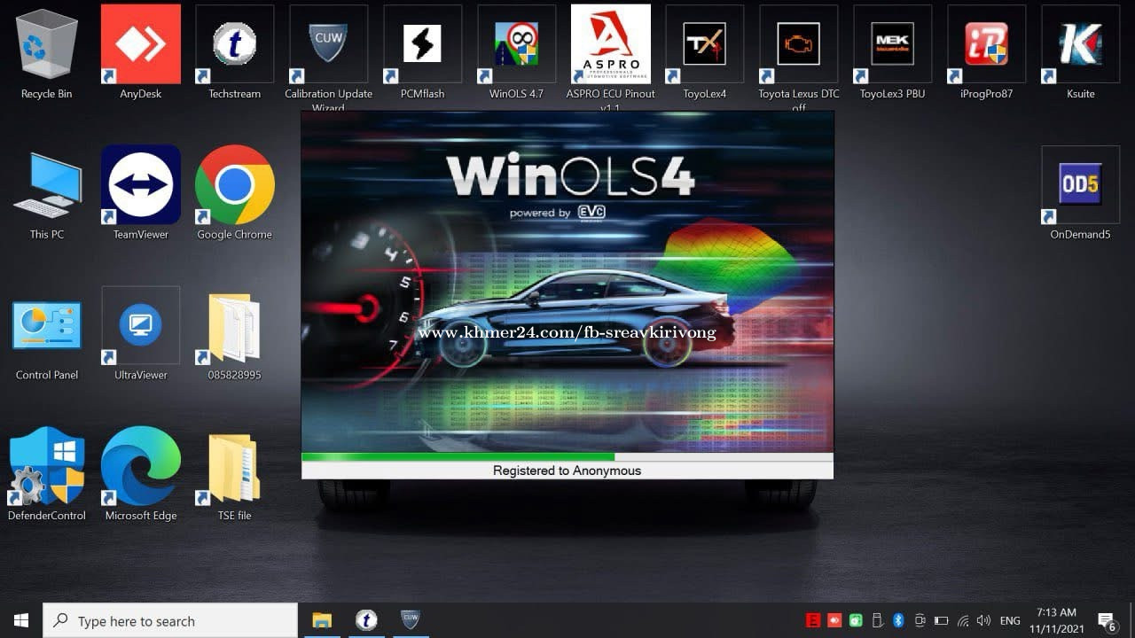1135x638 pixels.
Task: Launch AnyDesk from the desktop
Action: 141,54
